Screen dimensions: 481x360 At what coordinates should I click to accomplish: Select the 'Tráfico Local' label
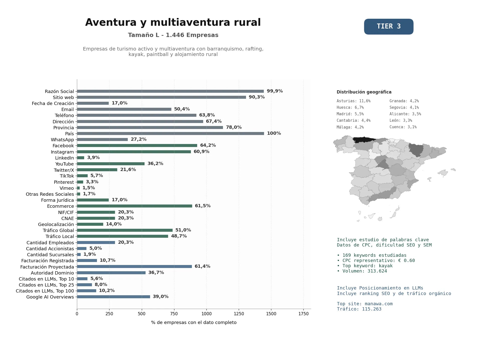(x=60, y=236)
